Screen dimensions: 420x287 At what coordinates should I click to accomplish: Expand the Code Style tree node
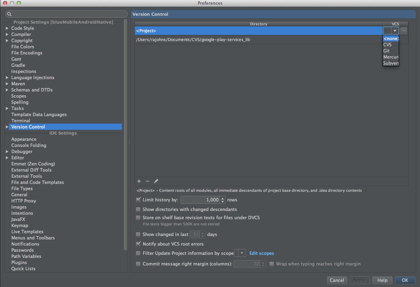click(x=7, y=28)
